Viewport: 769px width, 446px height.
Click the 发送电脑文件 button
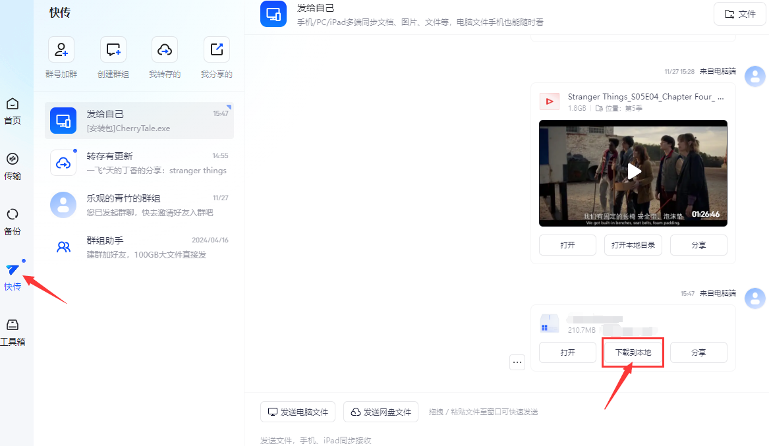click(298, 411)
